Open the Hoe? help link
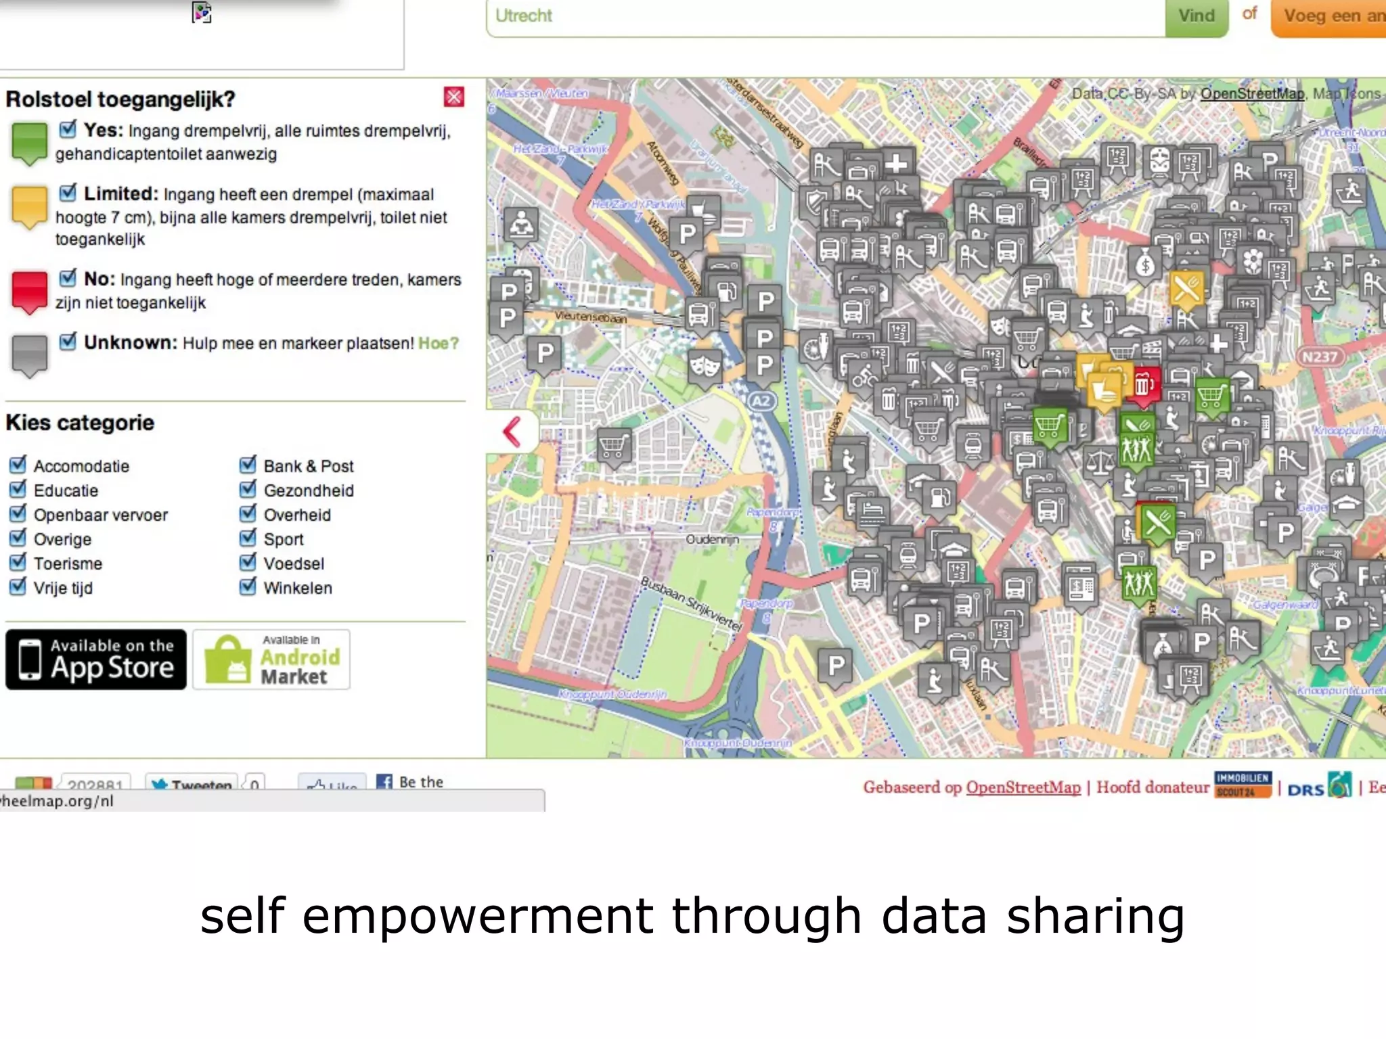 (438, 344)
